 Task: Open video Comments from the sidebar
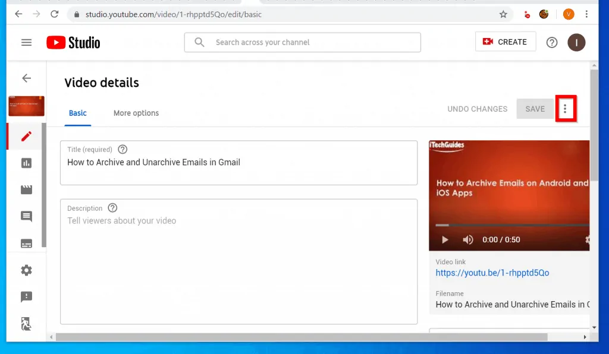tap(25, 216)
